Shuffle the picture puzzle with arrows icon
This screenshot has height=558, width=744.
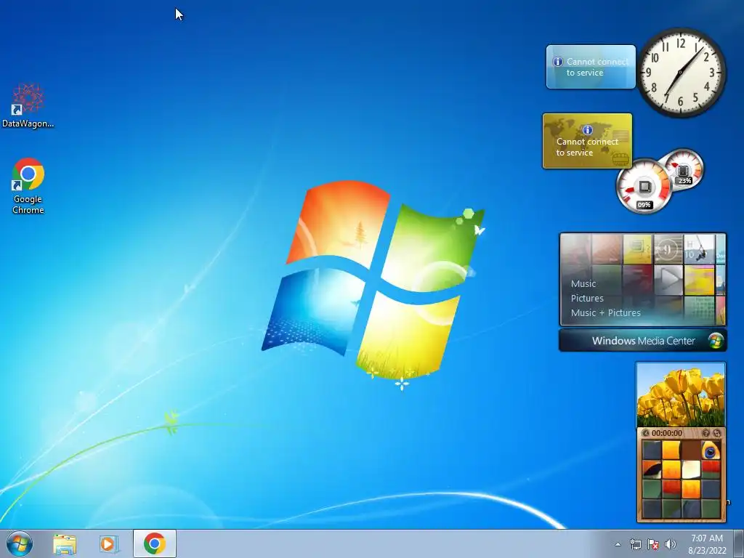pyautogui.click(x=717, y=433)
